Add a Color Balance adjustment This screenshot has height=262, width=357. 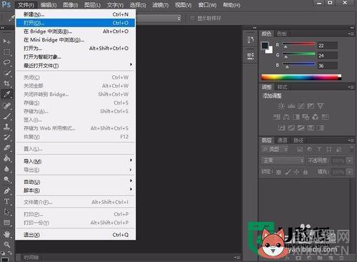click(x=286, y=117)
